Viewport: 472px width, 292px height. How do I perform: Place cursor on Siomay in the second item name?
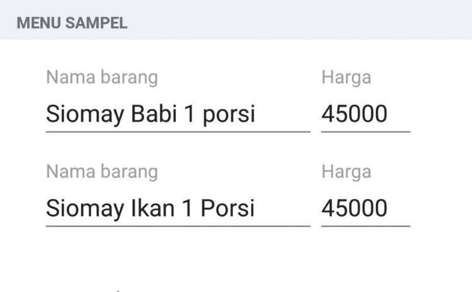point(85,209)
